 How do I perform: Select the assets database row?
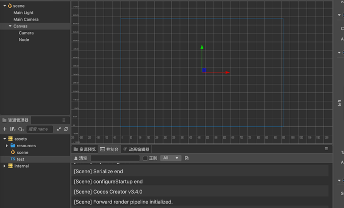pos(35,139)
